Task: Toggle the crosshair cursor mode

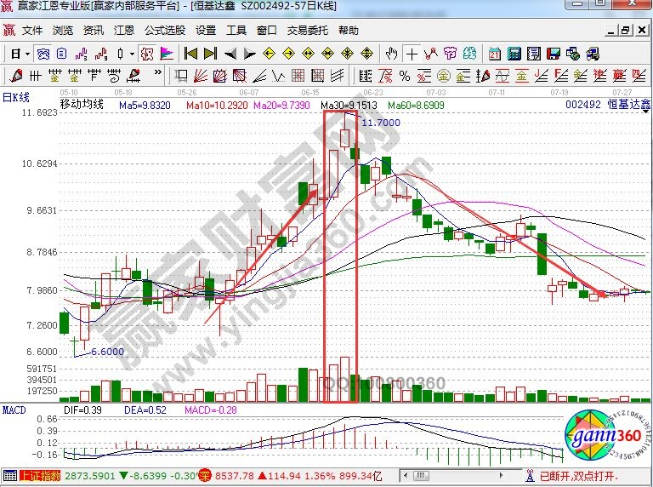Action: [412, 53]
